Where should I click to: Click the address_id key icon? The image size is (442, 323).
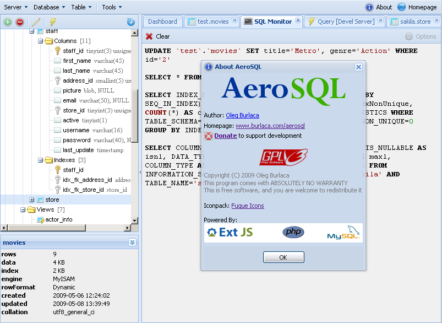(57, 80)
